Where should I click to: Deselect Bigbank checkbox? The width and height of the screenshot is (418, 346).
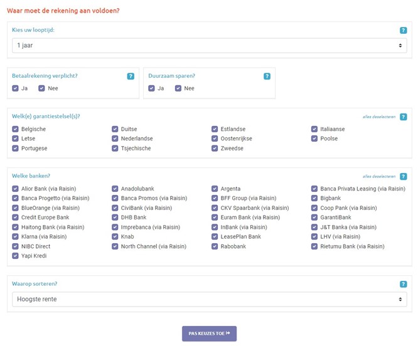314,198
